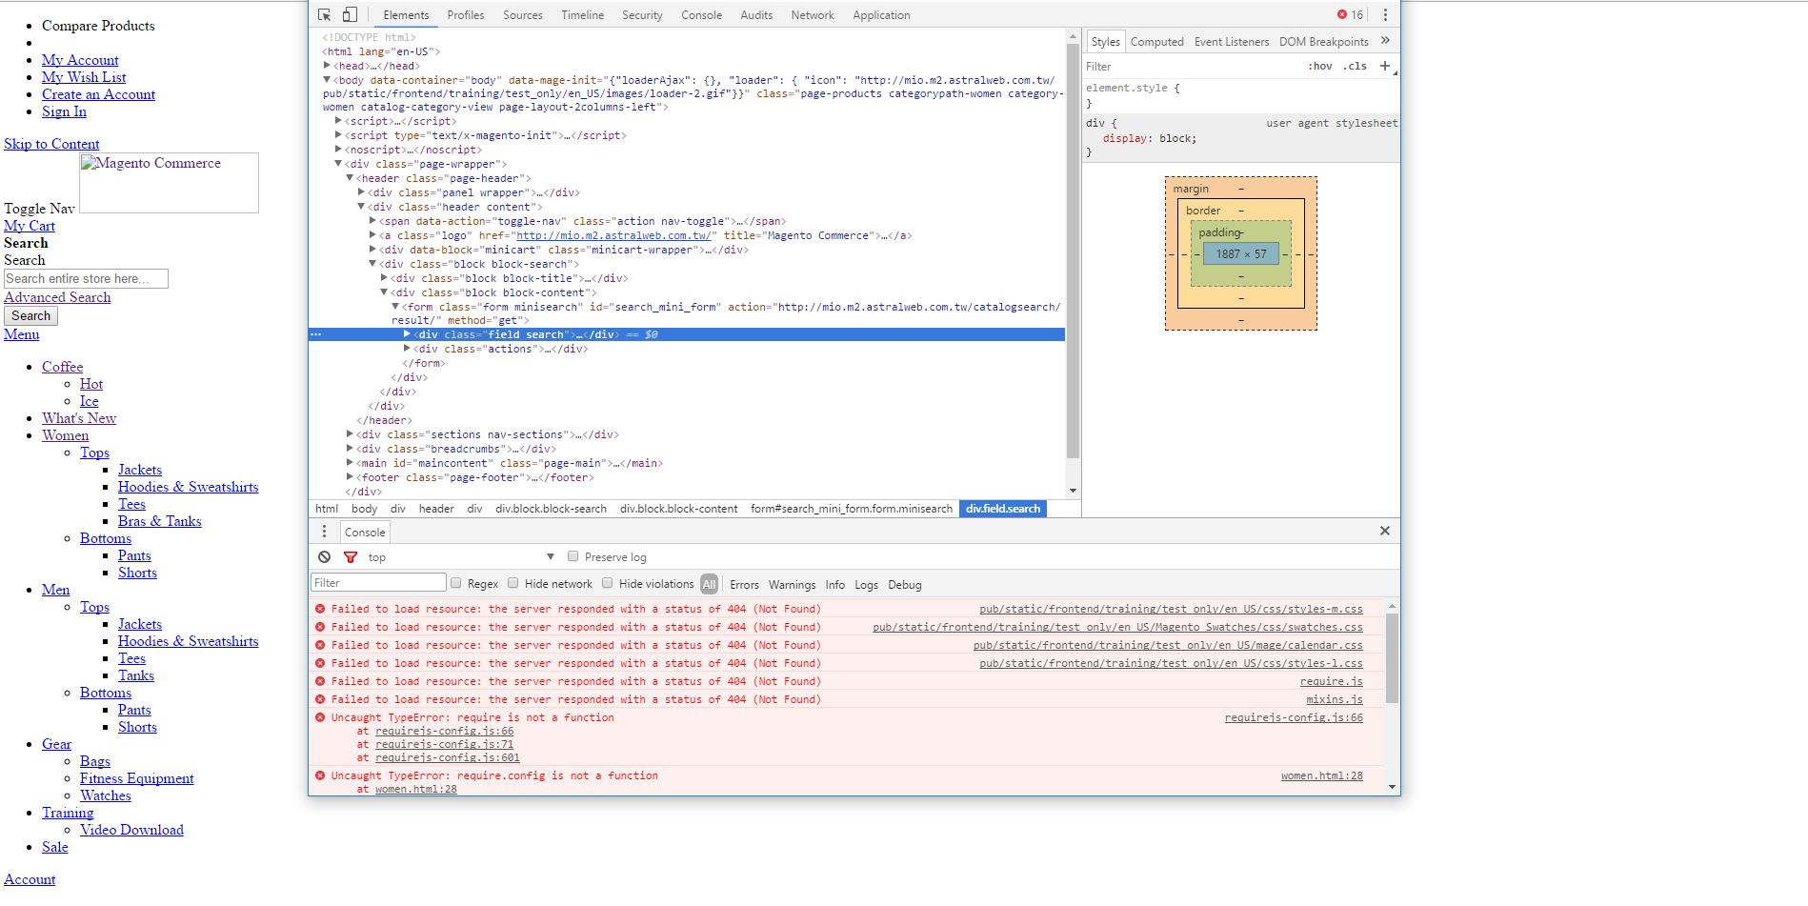Follow the Advanced Search link

(x=57, y=297)
